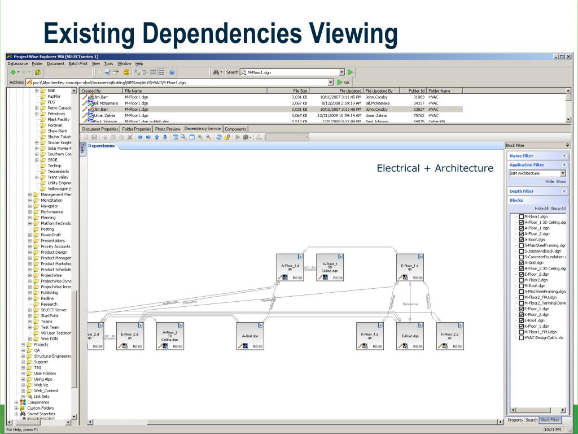578x434 pixels.
Task: Click Show under the Application Filter
Action: click(x=561, y=181)
